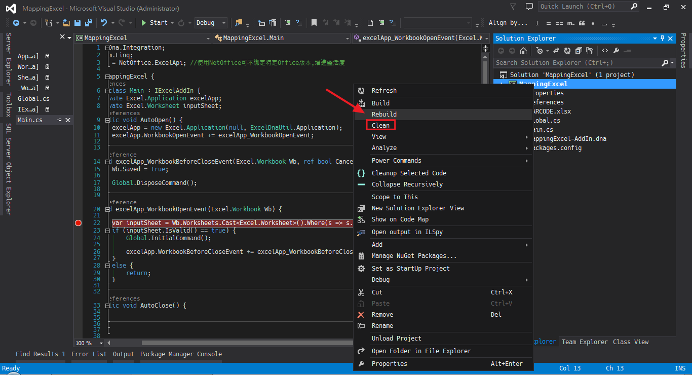The width and height of the screenshot is (692, 375).
Task: Click the Solution Explorer wrench Properties icon
Action: click(x=616, y=51)
